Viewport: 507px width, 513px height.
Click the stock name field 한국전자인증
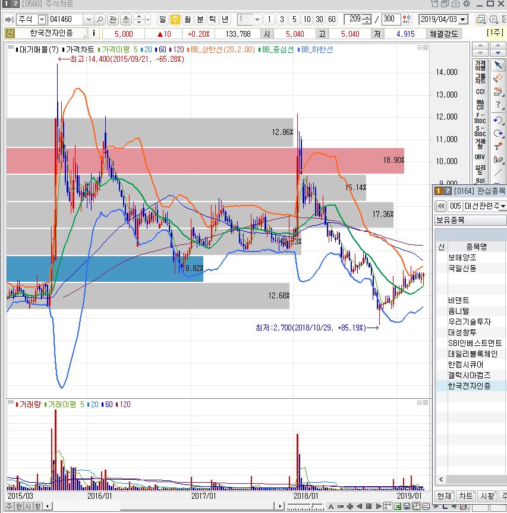[51, 33]
